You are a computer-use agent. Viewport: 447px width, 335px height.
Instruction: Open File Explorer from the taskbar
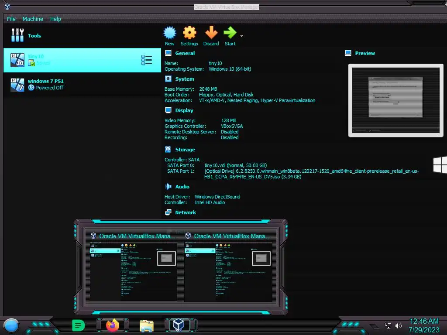(x=147, y=325)
